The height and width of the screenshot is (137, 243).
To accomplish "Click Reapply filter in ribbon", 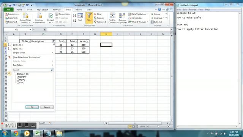I will 99,18.
